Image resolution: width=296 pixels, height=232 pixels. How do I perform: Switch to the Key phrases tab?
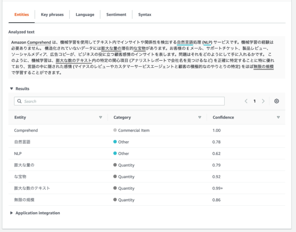(52, 14)
